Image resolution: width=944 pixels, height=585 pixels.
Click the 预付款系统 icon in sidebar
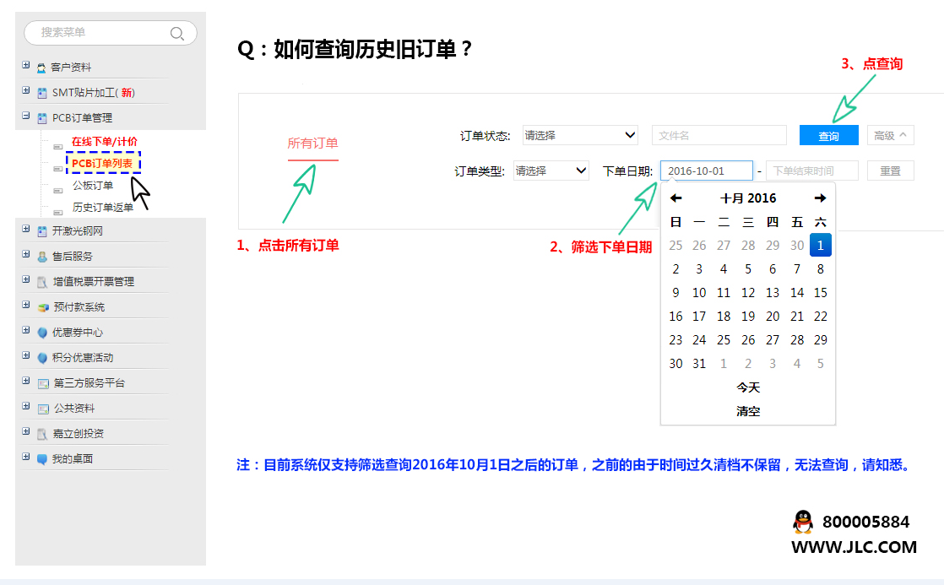42,307
